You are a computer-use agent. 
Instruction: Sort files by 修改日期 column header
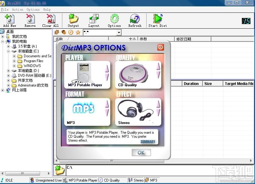click(x=193, y=39)
